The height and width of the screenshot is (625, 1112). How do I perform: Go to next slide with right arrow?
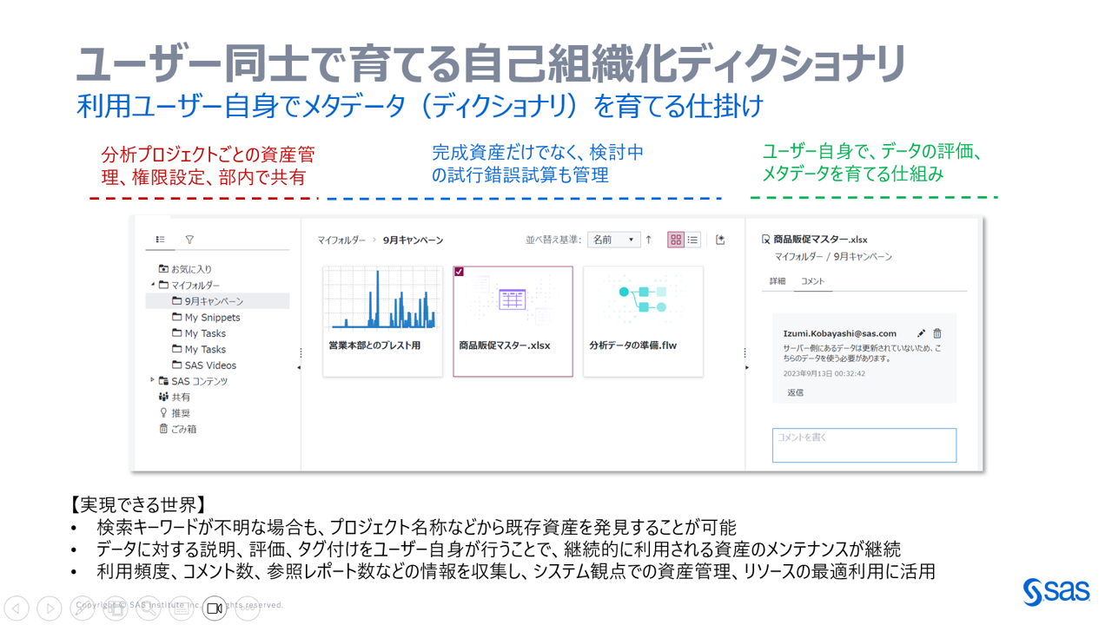point(50,609)
